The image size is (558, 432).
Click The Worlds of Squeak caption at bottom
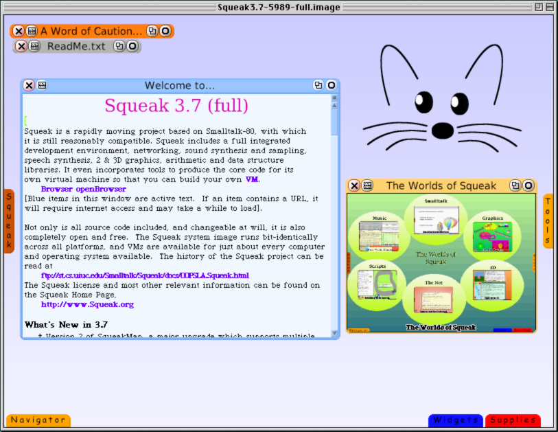pos(441,328)
